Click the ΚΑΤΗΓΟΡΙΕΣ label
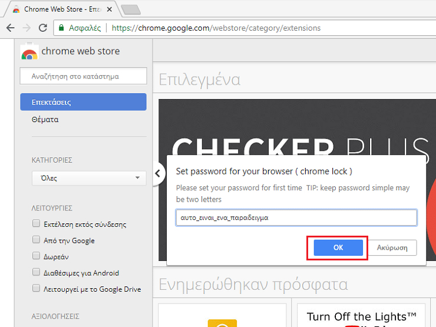This screenshot has height=327, width=436. tap(52, 160)
